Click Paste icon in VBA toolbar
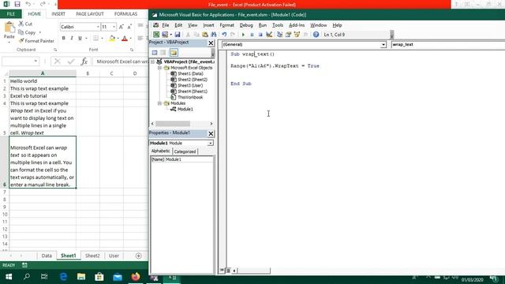 point(205,35)
